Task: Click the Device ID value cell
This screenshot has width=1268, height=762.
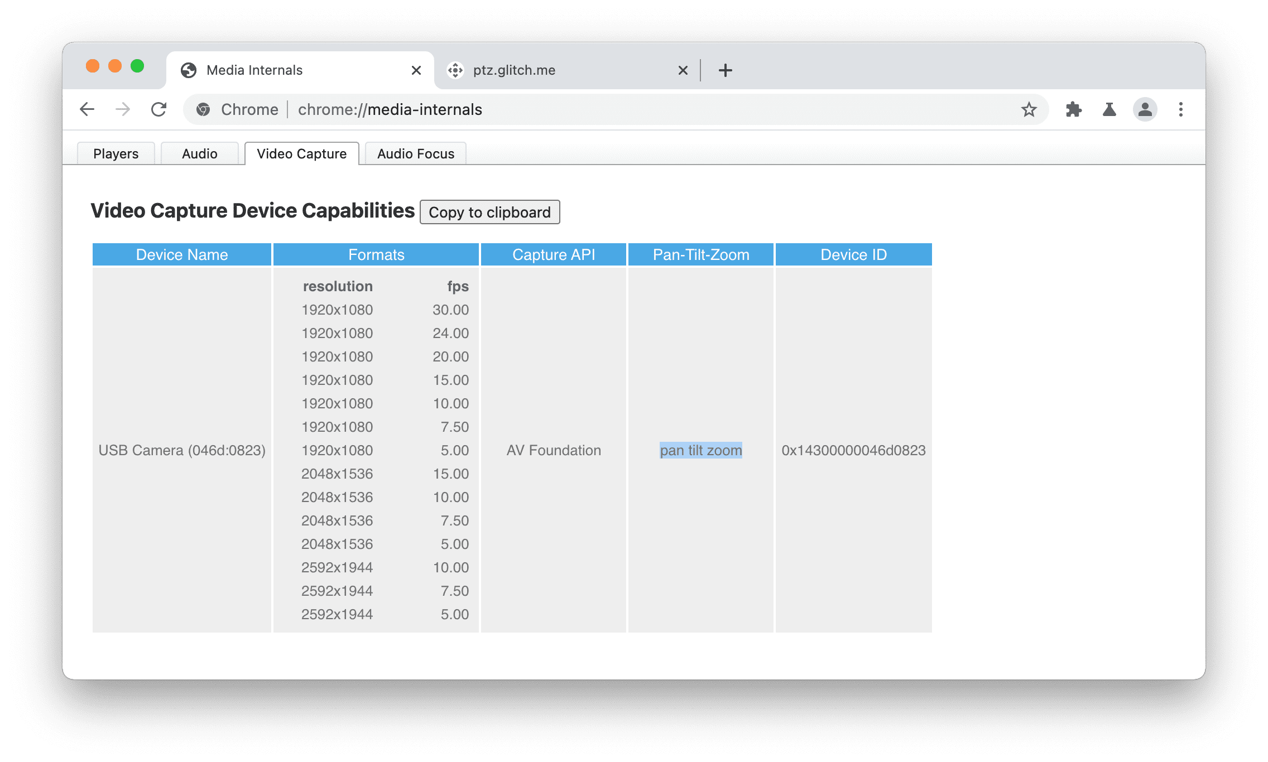Action: [x=854, y=450]
